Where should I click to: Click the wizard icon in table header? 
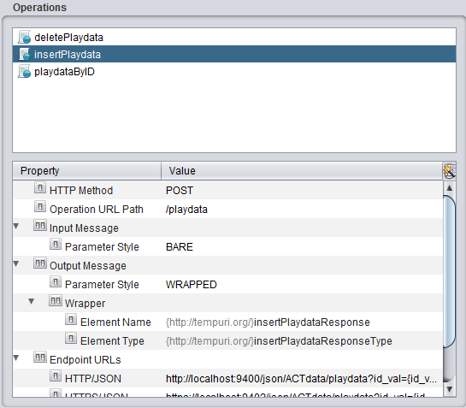tap(449, 171)
